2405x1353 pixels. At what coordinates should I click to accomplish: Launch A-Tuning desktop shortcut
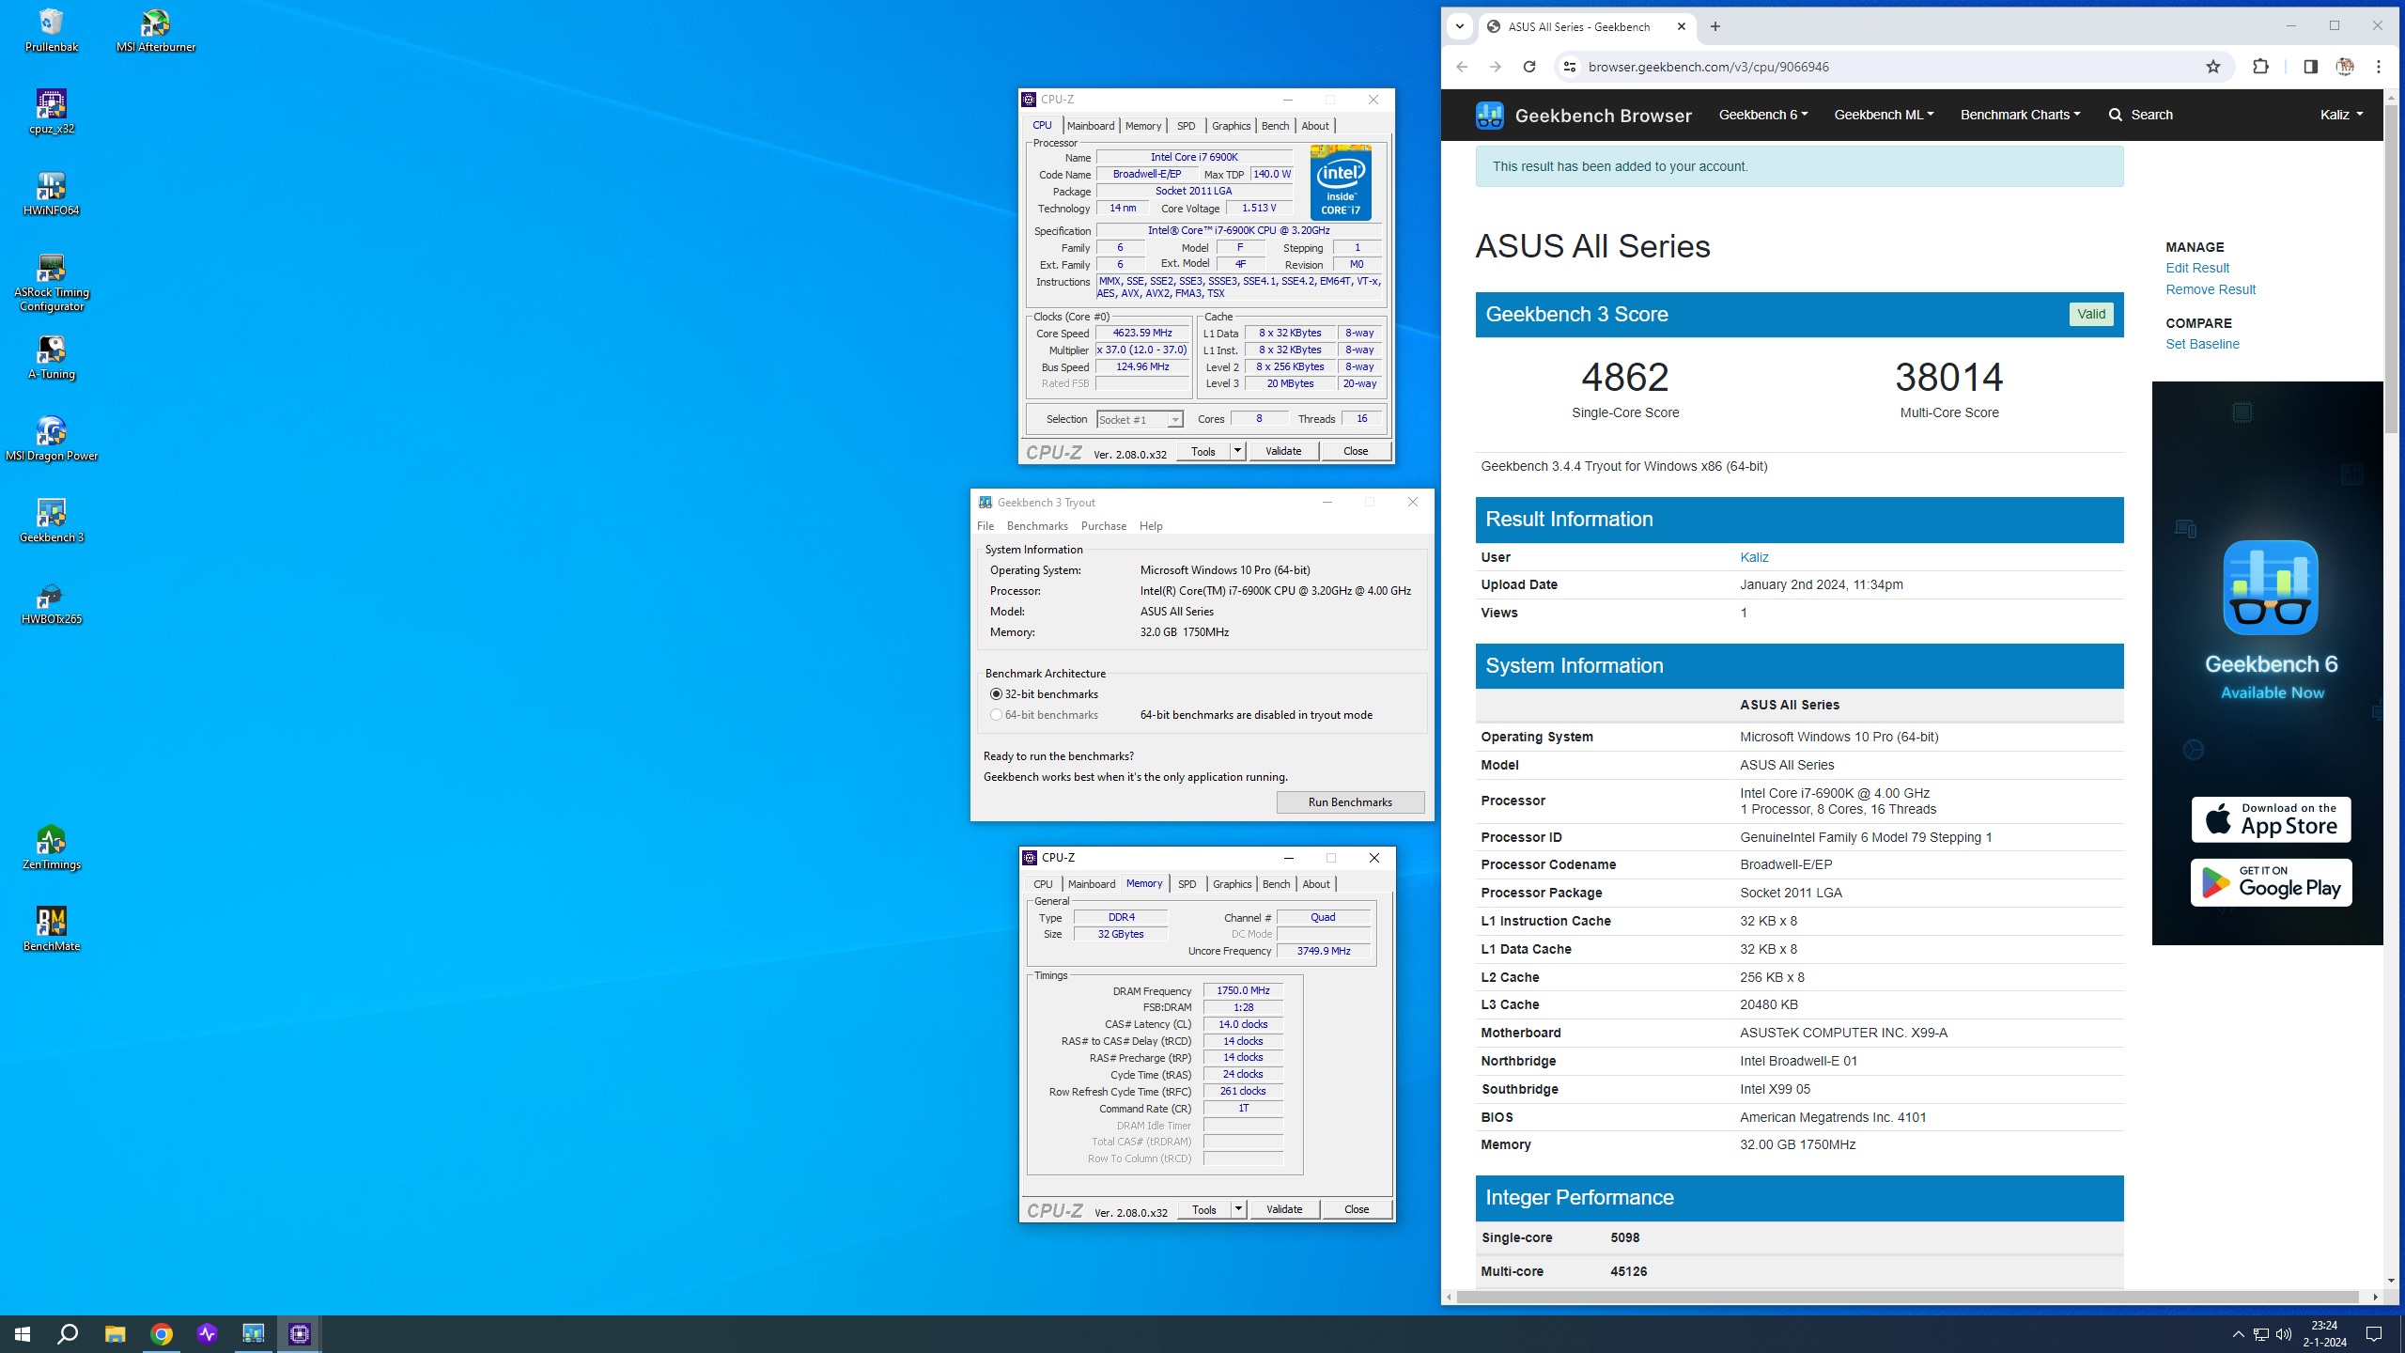click(x=52, y=357)
